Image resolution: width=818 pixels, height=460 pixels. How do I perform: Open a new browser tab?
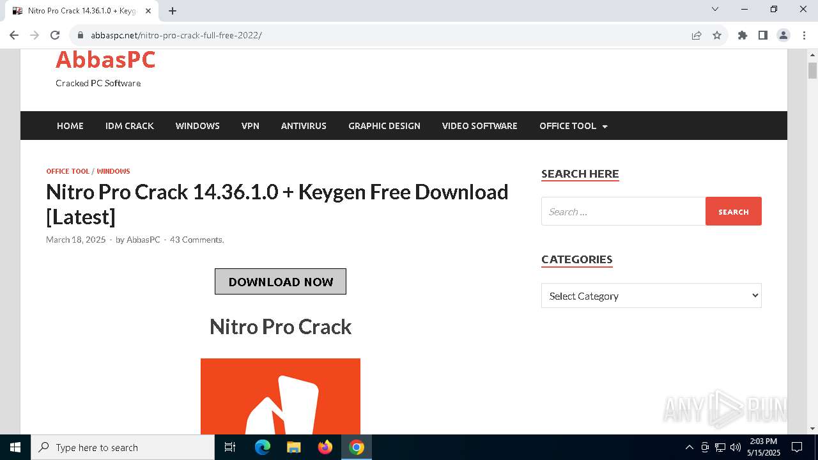point(173,11)
